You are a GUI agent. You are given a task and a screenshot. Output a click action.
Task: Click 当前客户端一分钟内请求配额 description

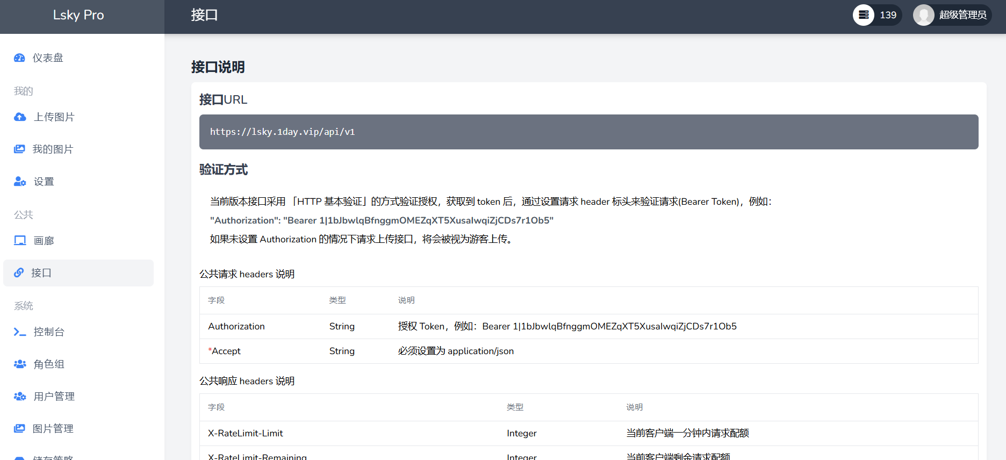[688, 434]
